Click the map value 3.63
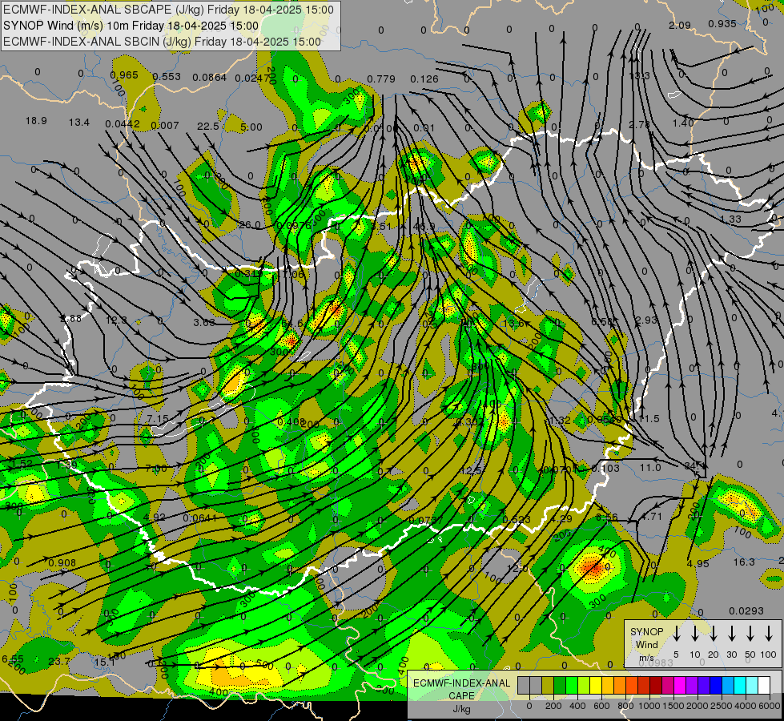 pyautogui.click(x=204, y=322)
